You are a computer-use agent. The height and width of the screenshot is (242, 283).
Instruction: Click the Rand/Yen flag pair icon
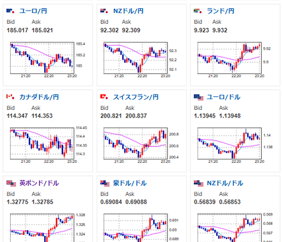(x=198, y=11)
